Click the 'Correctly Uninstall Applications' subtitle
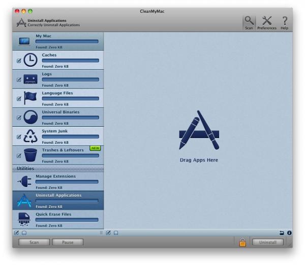This screenshot has height=265, width=305. point(54,25)
